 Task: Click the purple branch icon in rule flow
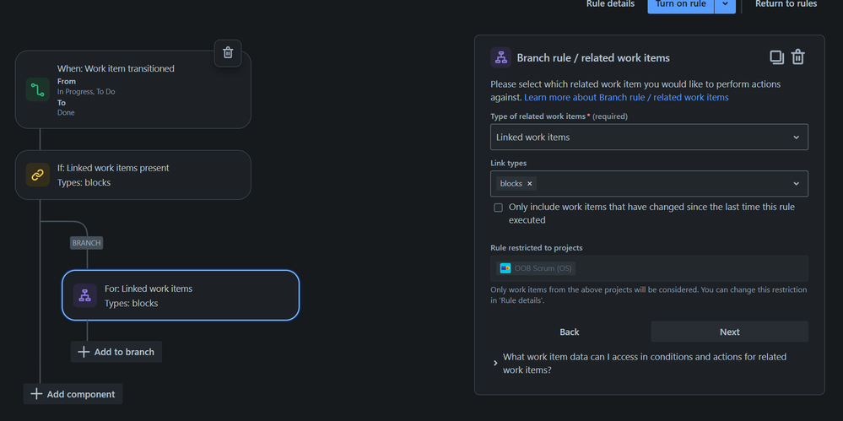pyautogui.click(x=84, y=295)
